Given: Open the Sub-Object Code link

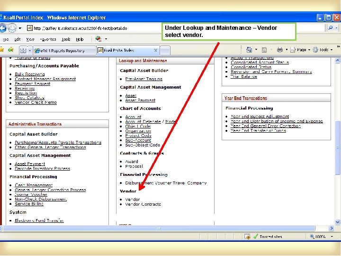Looking at the screenshot, I should point(143,145).
